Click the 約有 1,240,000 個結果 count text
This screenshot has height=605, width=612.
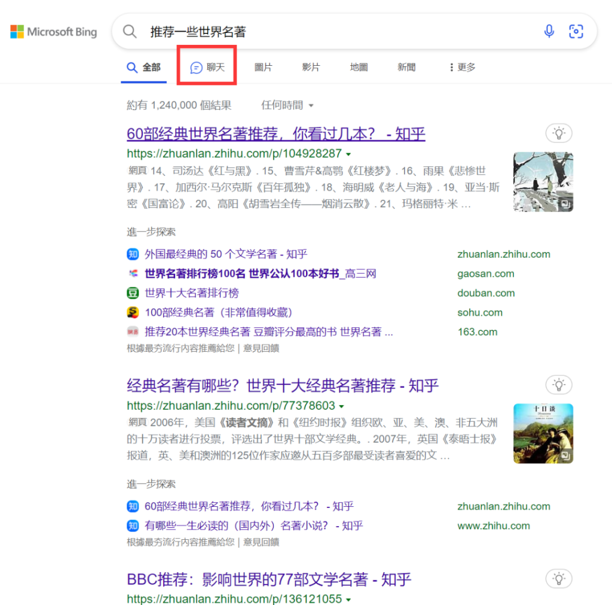tap(179, 105)
